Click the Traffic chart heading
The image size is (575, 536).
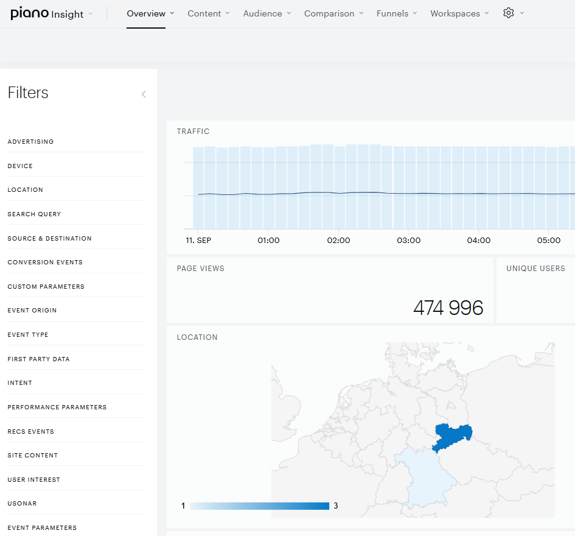pos(193,132)
